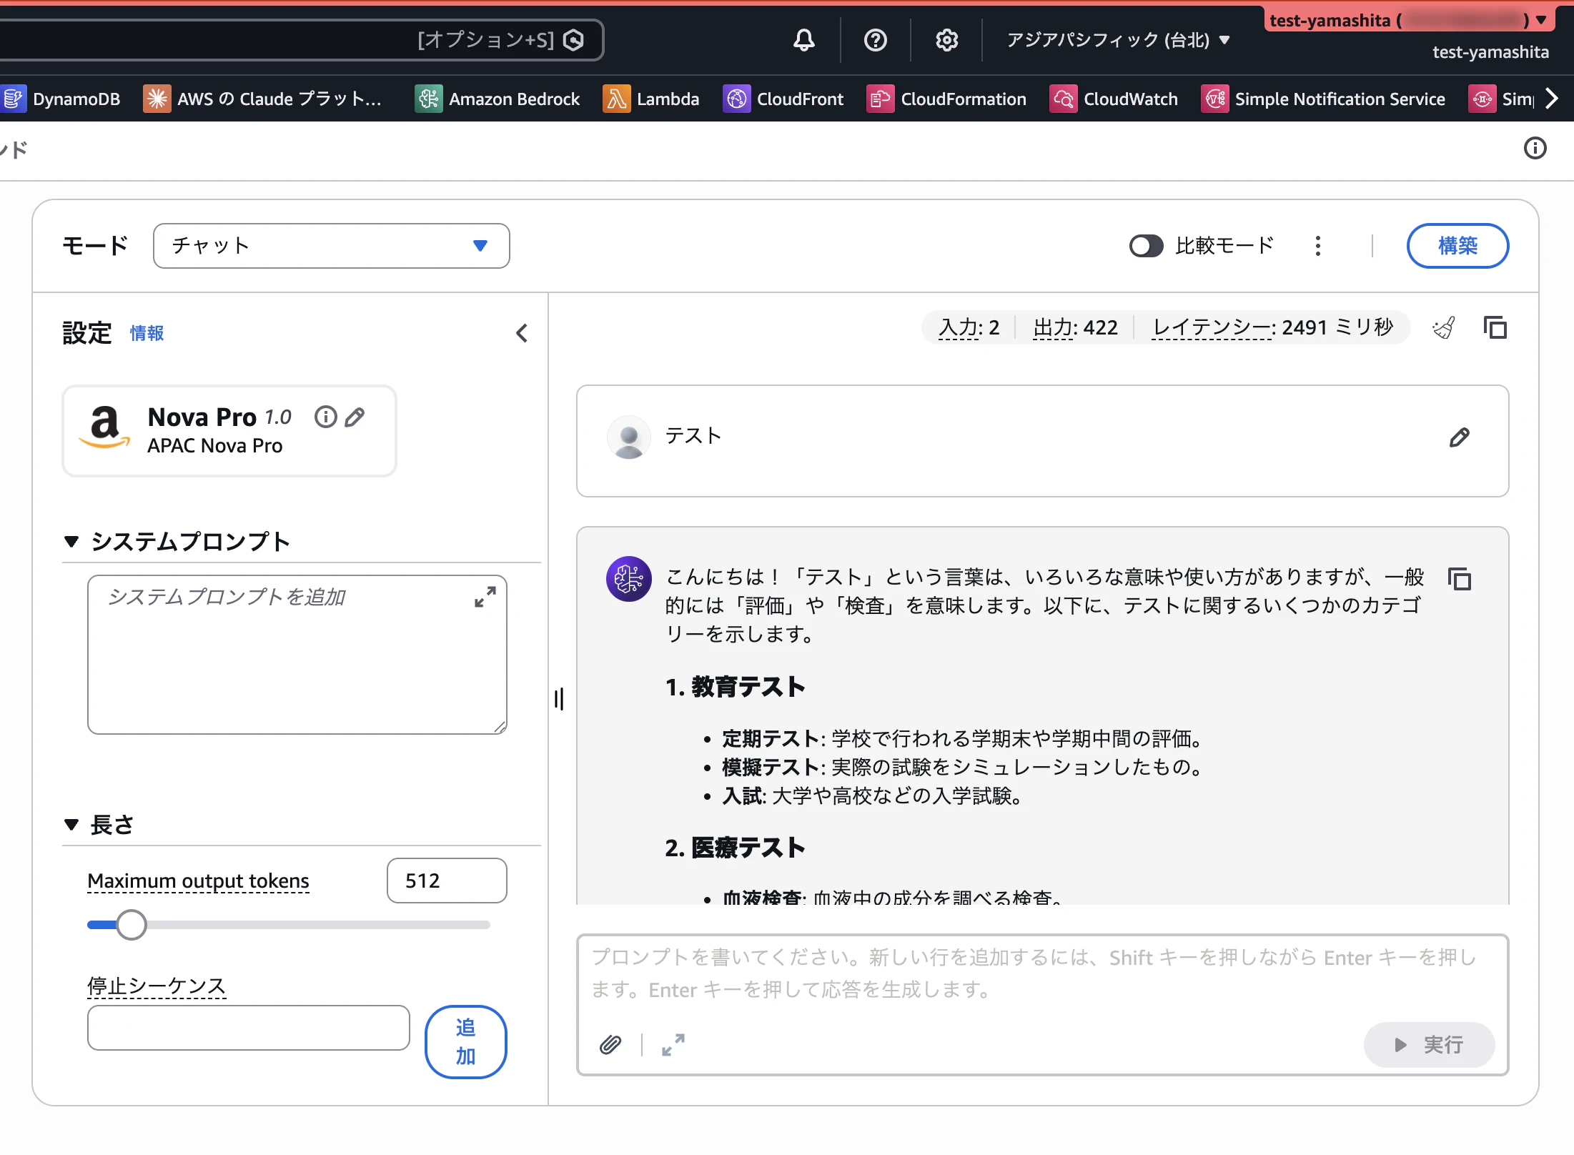Click the search shortcut icon [オプション+S]

573,40
